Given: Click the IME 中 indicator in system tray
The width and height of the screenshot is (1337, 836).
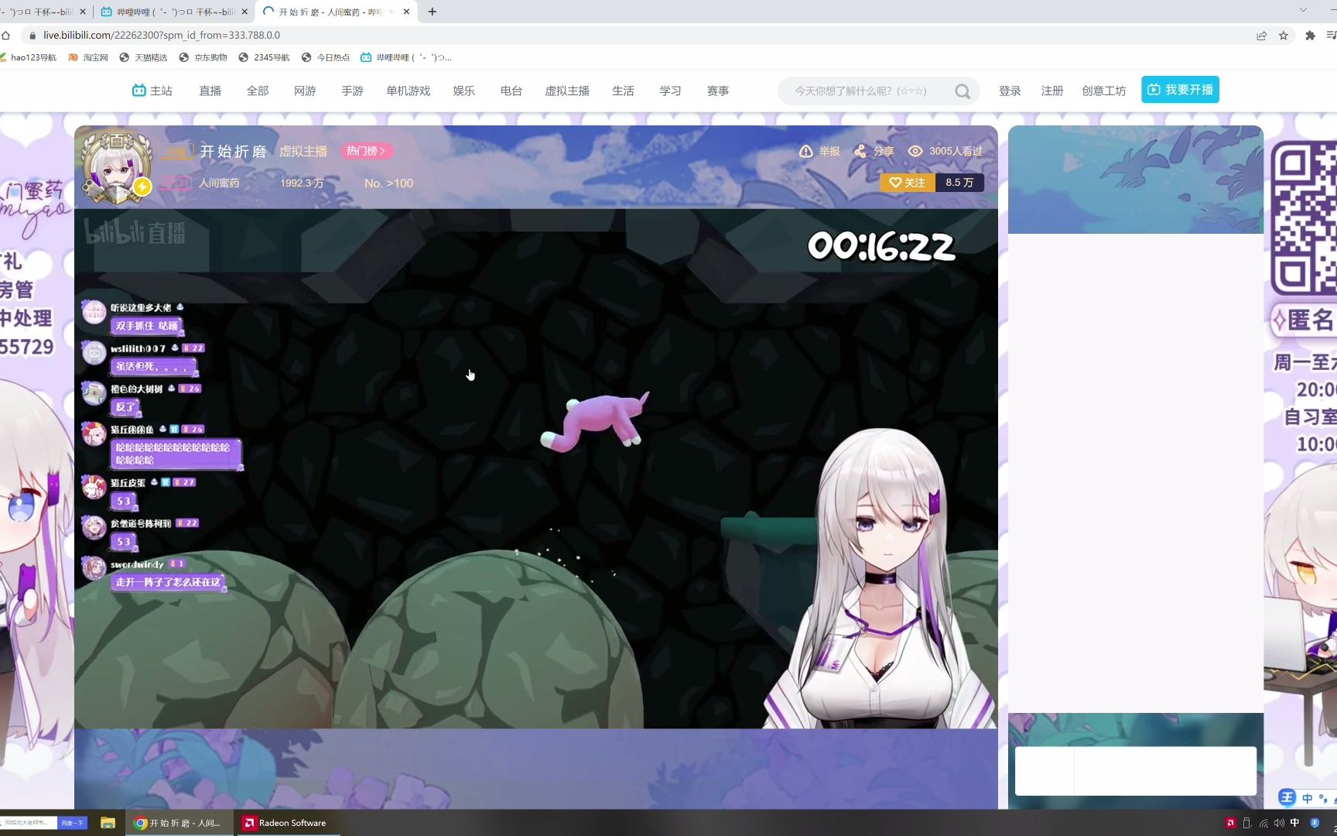Looking at the screenshot, I should (x=1294, y=823).
